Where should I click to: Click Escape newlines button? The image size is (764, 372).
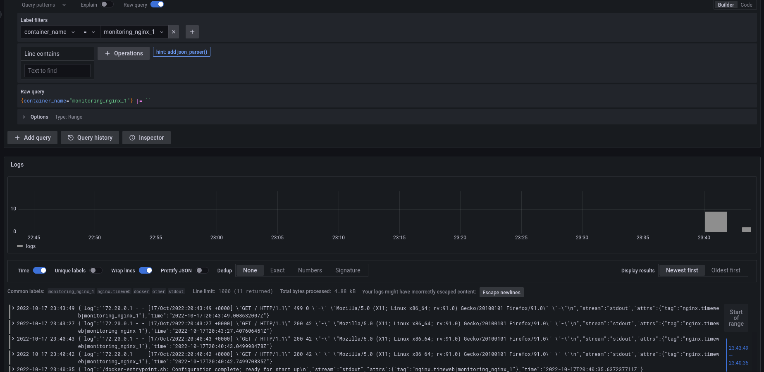click(501, 292)
